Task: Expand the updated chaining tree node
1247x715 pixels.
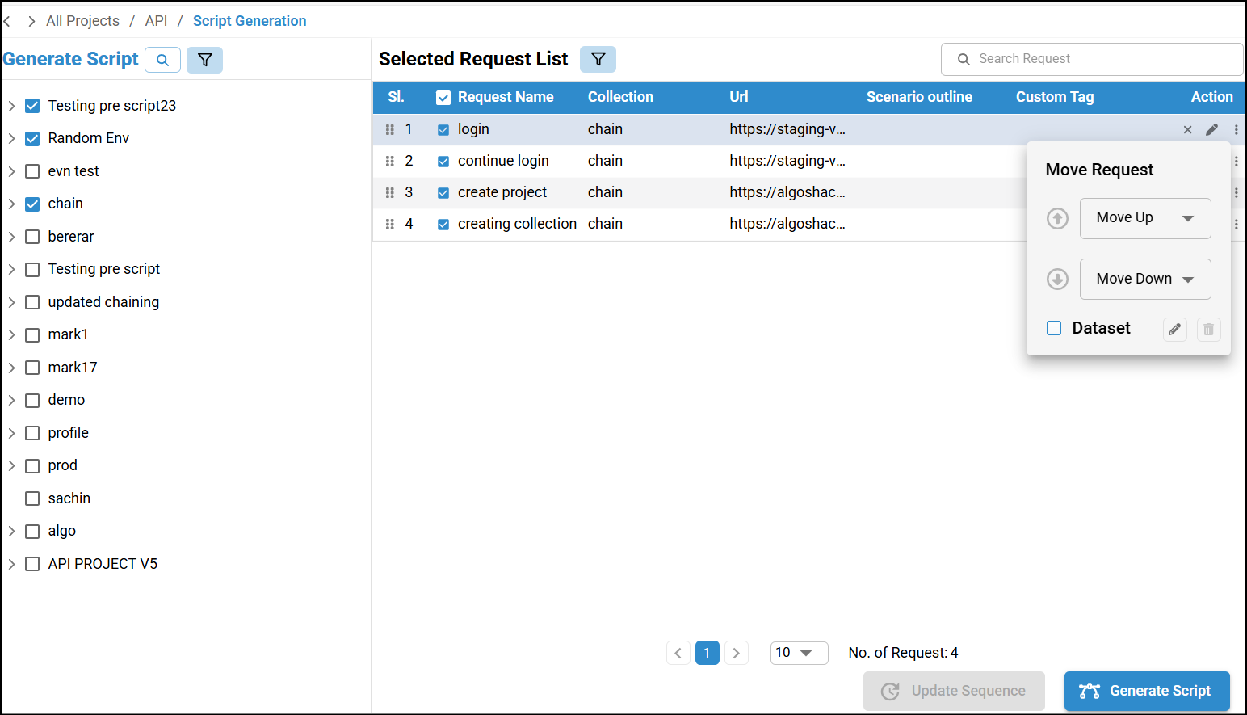Action: [11, 302]
